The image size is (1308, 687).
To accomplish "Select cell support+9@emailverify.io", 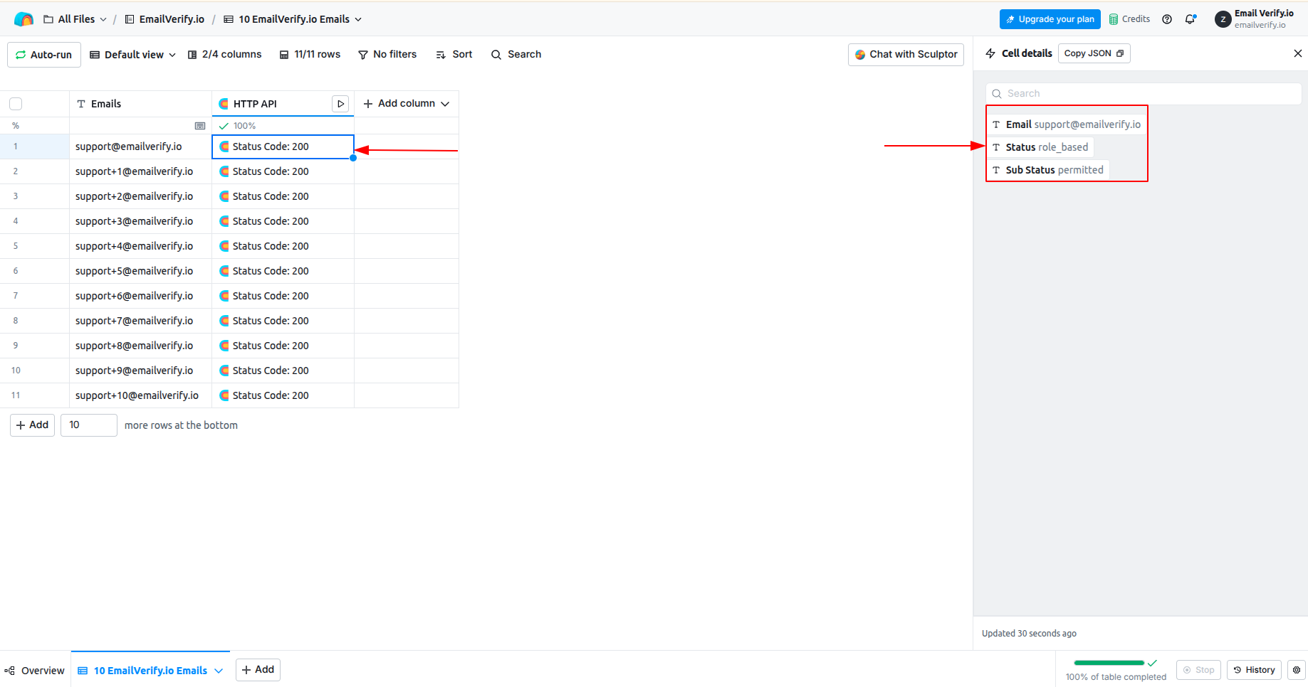I will 141,371.
